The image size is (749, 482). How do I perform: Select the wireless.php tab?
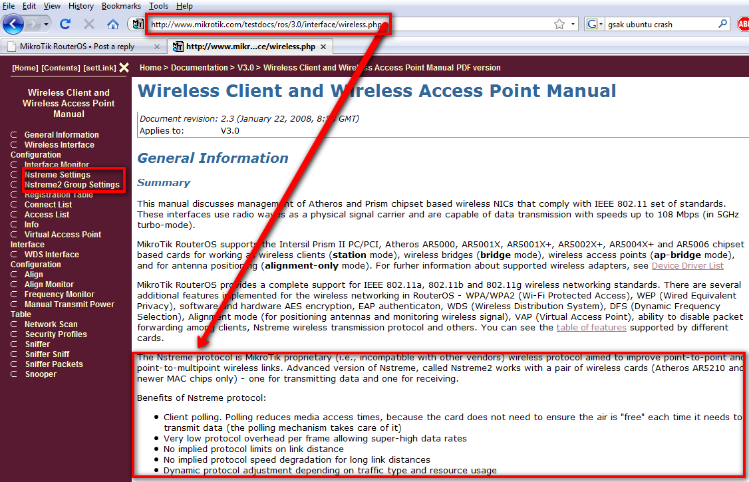(x=250, y=47)
